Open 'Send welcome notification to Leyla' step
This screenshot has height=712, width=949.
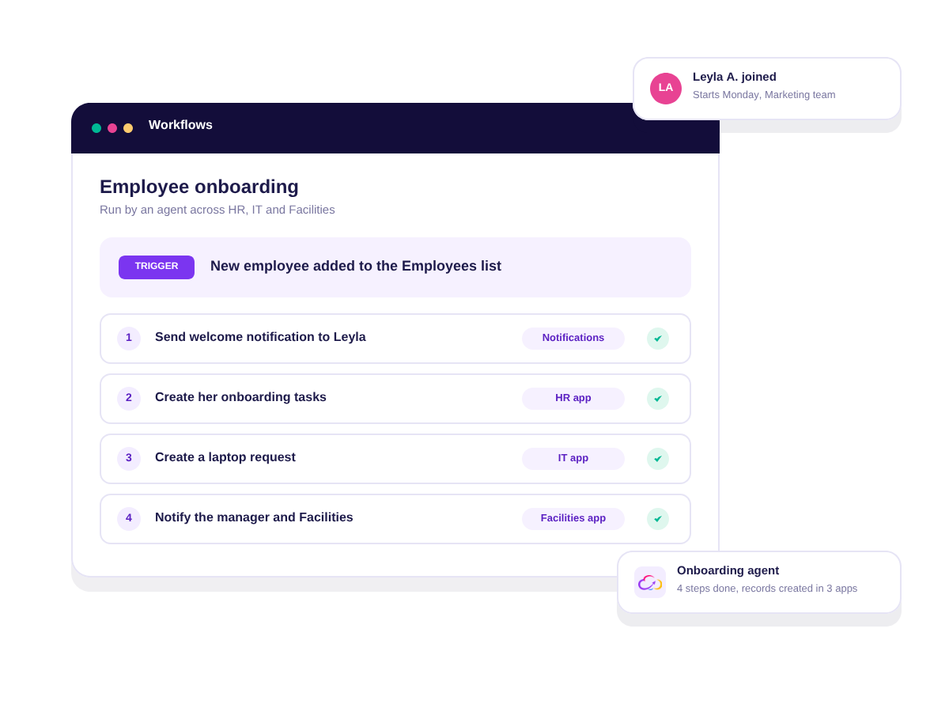[395, 339]
